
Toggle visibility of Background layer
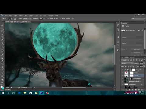tap(122, 84)
